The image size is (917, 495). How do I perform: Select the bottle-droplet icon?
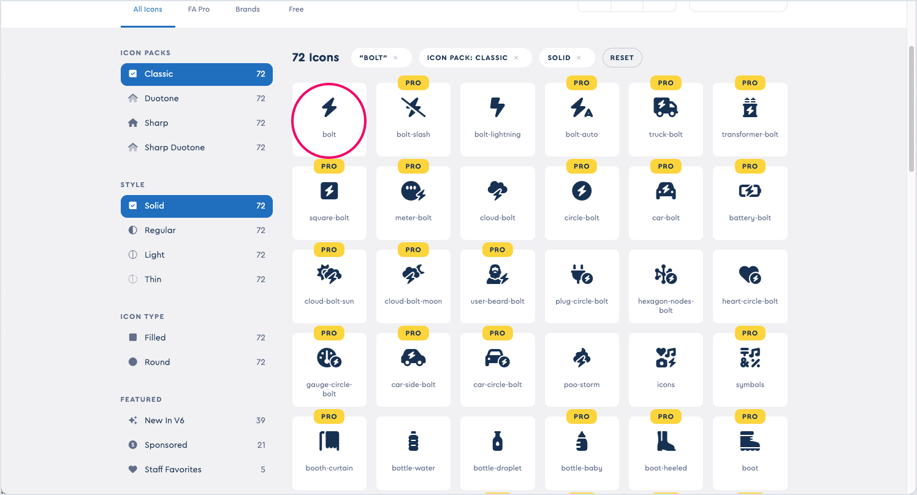coord(497,453)
